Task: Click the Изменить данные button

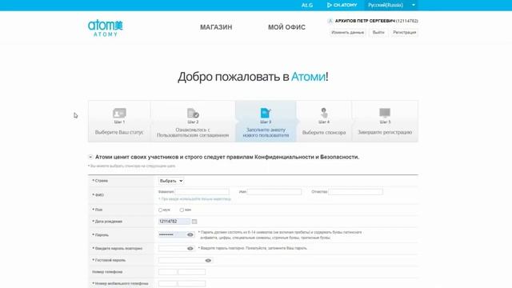Action: (347, 32)
